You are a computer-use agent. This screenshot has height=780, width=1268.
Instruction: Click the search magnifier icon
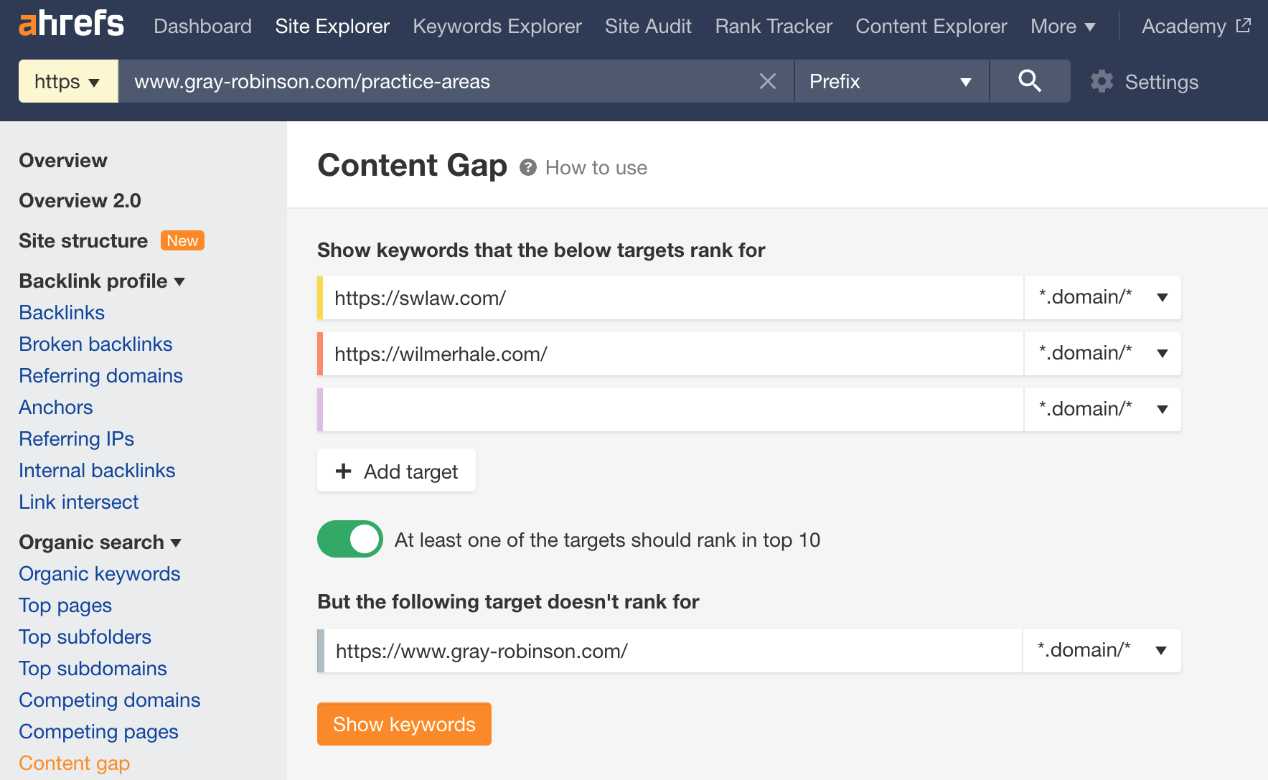tap(1029, 81)
